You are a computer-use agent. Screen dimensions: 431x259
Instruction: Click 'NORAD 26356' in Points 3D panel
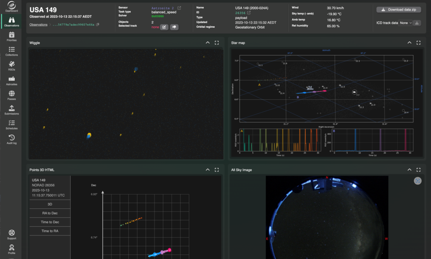(x=43, y=185)
